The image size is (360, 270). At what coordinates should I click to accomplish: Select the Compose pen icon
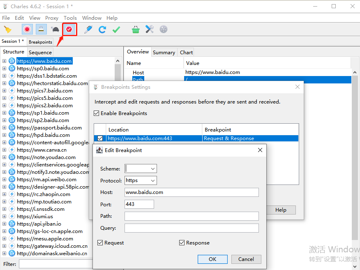pyautogui.click(x=88, y=29)
